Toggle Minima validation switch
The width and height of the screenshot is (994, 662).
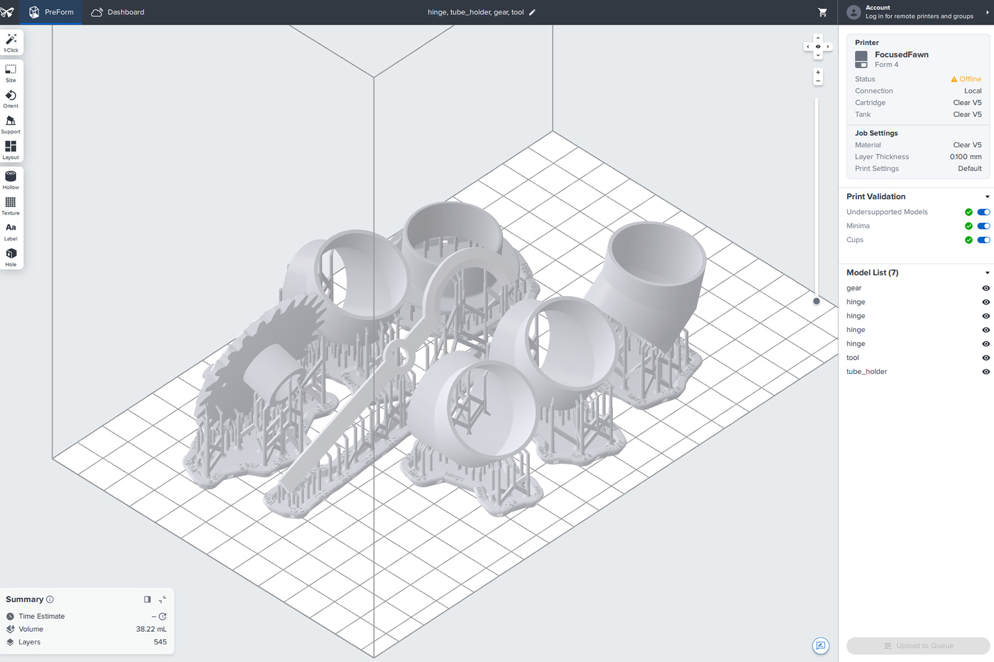click(984, 226)
